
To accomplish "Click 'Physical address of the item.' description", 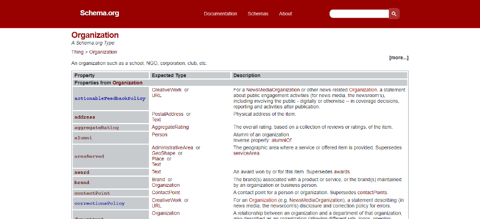I will 264,114.
